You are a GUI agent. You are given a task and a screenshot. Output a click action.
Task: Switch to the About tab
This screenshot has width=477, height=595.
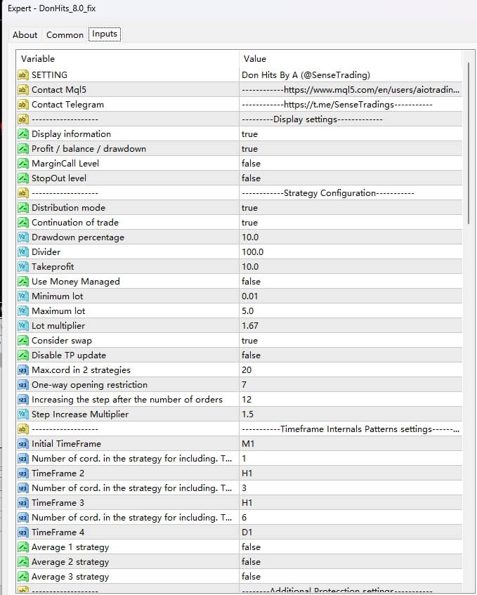pyautogui.click(x=25, y=34)
